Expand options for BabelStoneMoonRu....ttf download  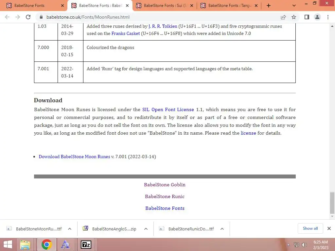point(70,229)
